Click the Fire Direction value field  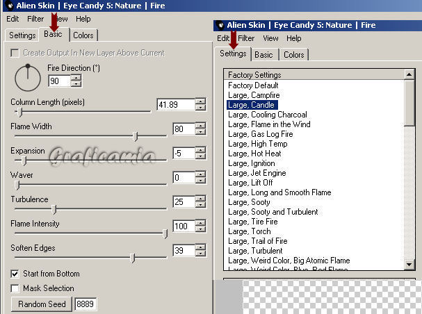[x=60, y=81]
